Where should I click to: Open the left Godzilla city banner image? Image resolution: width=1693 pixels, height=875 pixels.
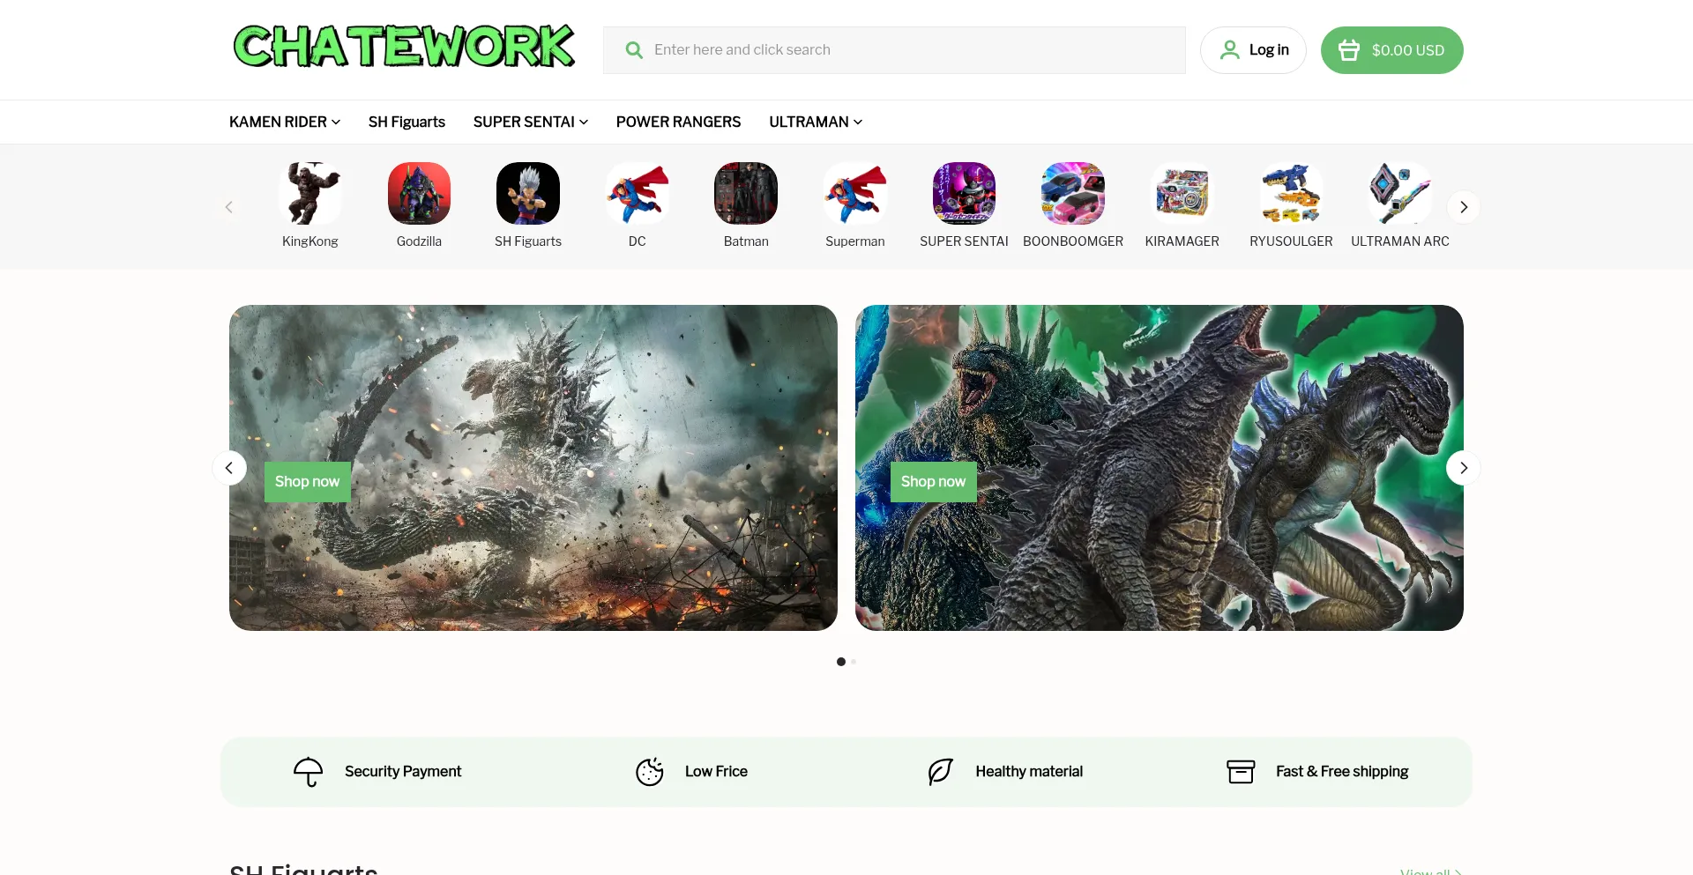point(533,468)
